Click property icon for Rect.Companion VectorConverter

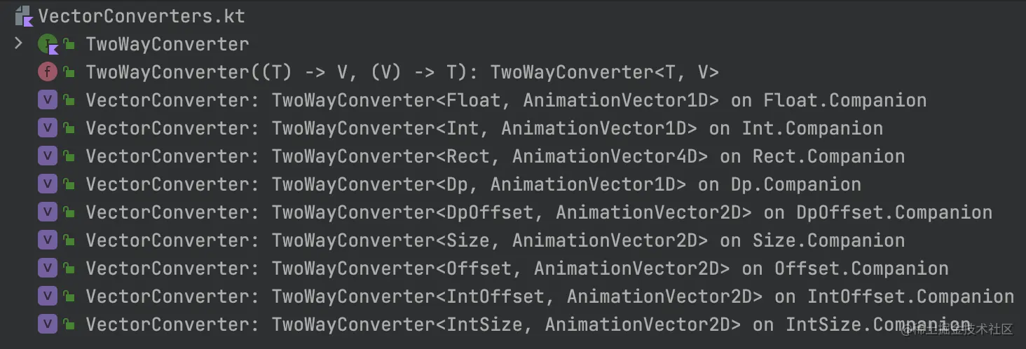click(47, 156)
